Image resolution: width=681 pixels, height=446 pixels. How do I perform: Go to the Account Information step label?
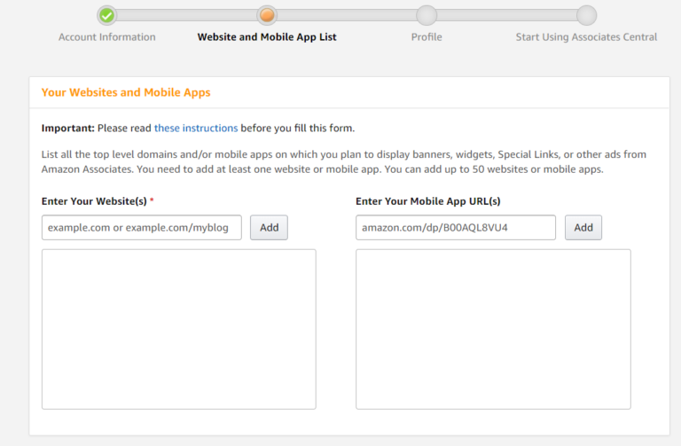pyautogui.click(x=106, y=37)
